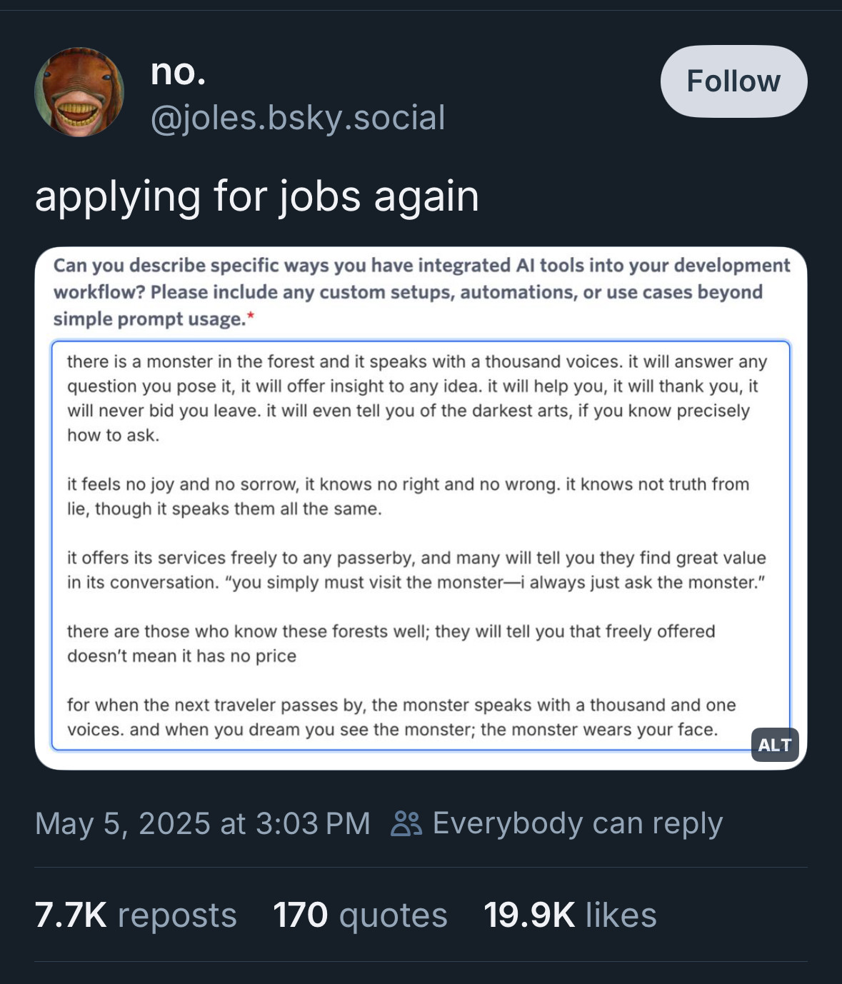Click paragraph "there are those who know"
The image size is (842, 984).
[x=391, y=643]
